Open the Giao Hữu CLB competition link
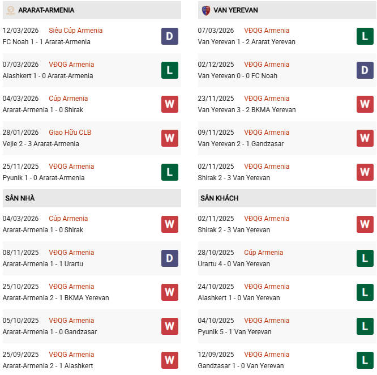This screenshot has height=375, width=377. click(70, 133)
